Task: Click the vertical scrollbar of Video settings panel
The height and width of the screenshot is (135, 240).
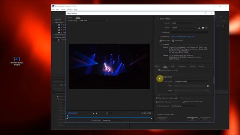Action: 214,80
